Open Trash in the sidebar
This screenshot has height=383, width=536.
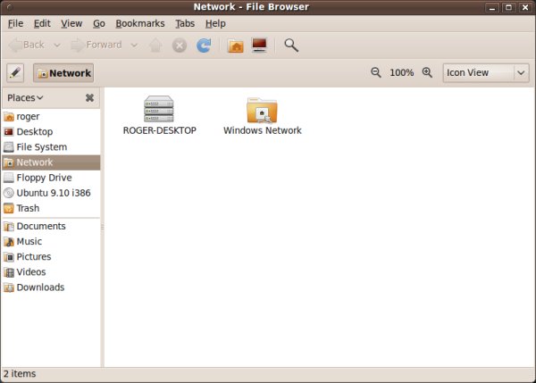tap(51, 208)
